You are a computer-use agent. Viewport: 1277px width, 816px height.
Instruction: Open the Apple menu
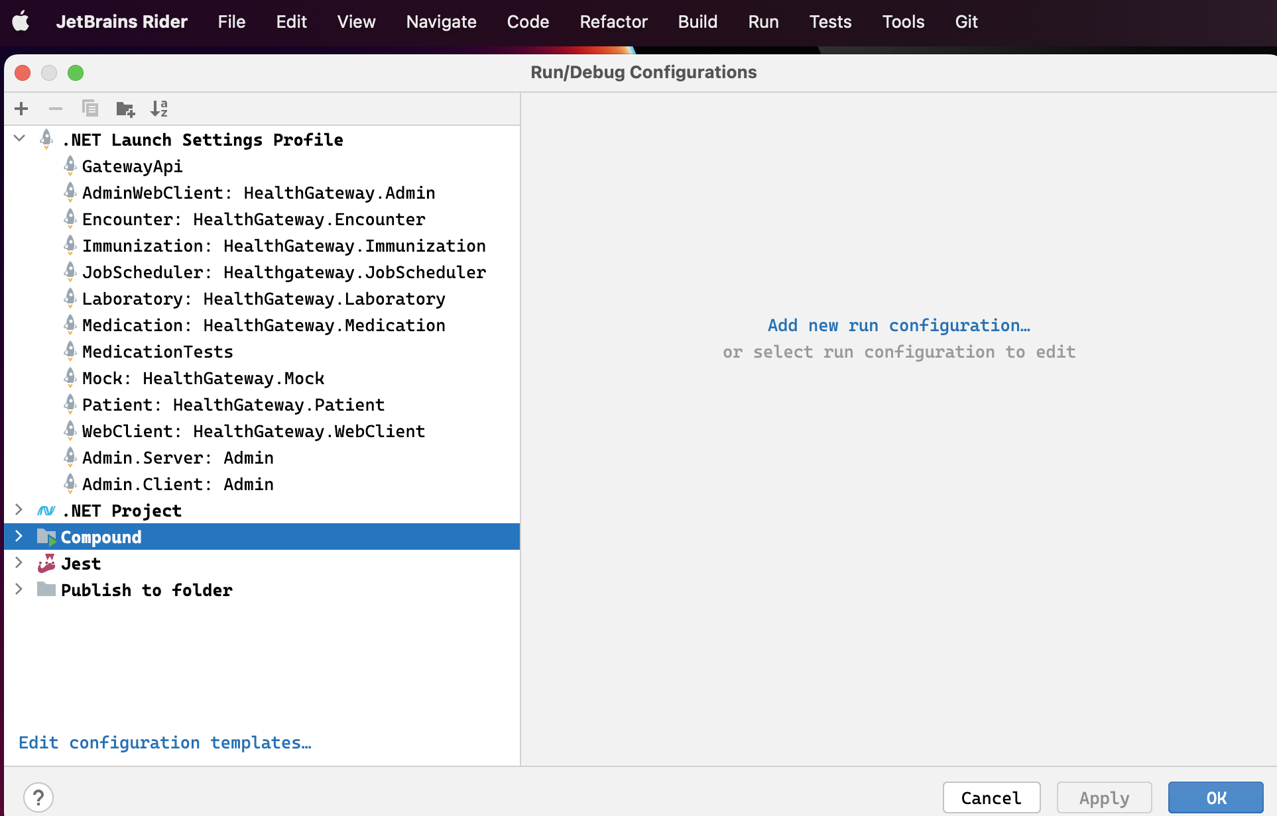point(21,21)
